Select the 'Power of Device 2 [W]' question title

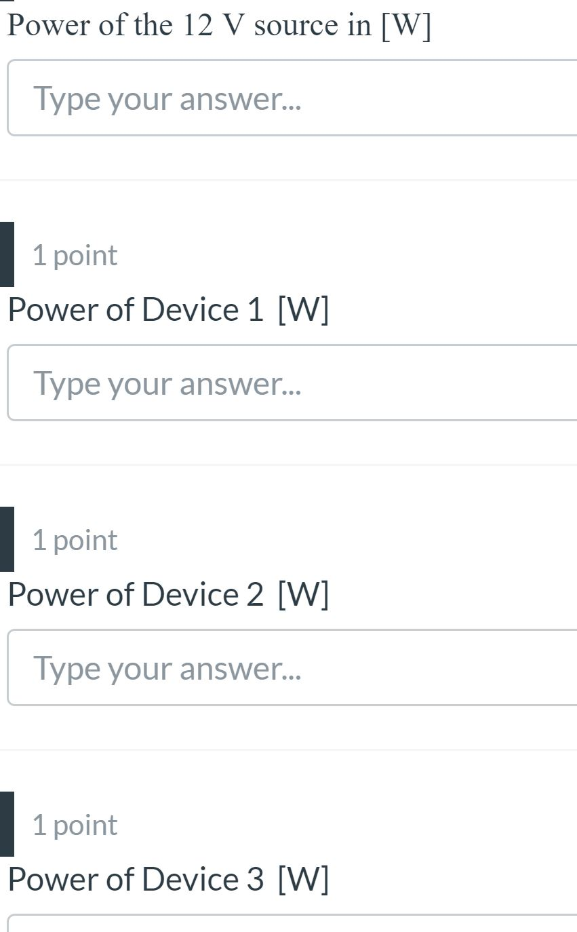(x=168, y=594)
